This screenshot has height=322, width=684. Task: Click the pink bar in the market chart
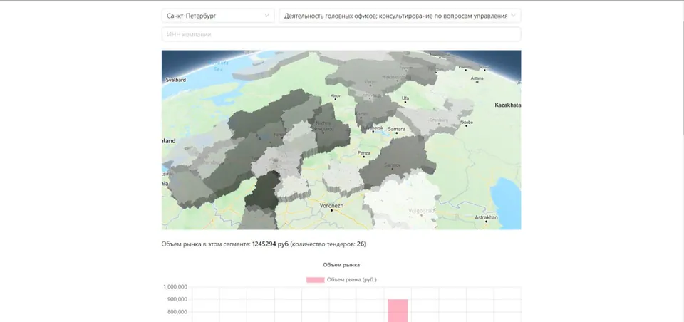pyautogui.click(x=398, y=311)
